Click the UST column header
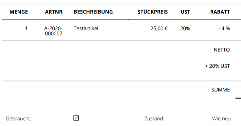Screen dimensions: 241x126 tap(185, 12)
